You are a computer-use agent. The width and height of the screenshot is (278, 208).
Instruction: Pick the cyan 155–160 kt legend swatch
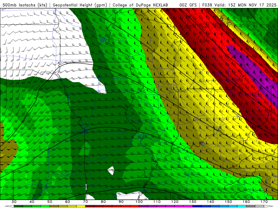coord(242,207)
